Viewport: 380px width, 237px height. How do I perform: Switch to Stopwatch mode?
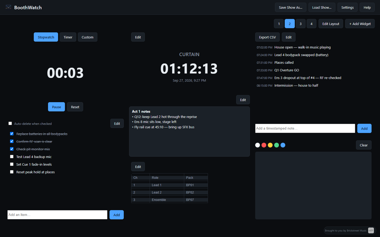click(x=46, y=37)
